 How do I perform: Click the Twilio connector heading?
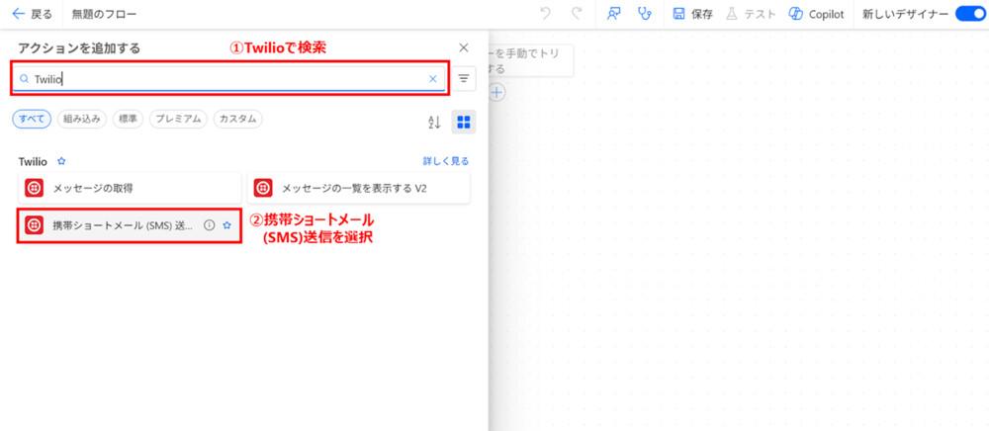[x=33, y=161]
